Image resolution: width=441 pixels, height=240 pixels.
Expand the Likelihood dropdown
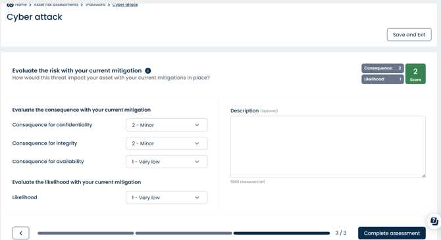(x=167, y=197)
